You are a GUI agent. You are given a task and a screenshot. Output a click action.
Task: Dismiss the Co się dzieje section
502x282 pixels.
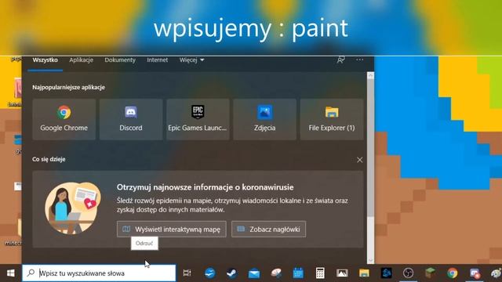pyautogui.click(x=359, y=160)
